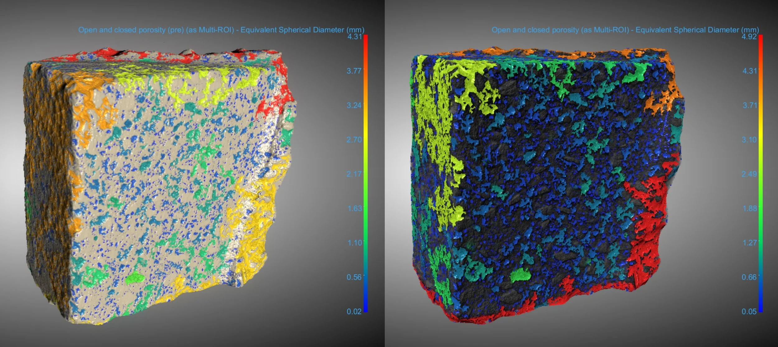Select the 0.05 minimum label on the right legend

(x=749, y=311)
